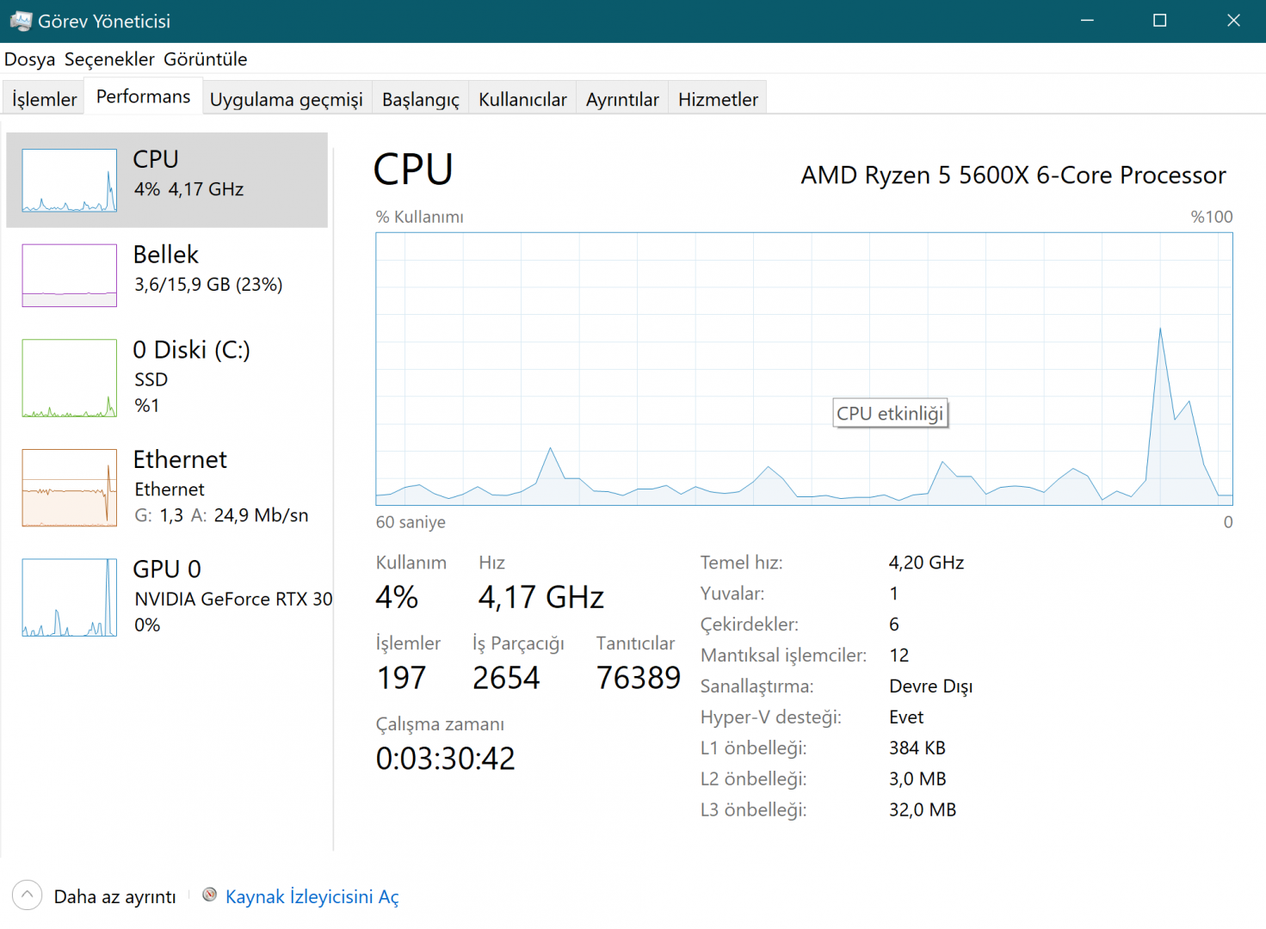The height and width of the screenshot is (929, 1266).
Task: Open the Seçenekler menu
Action: pos(109,59)
